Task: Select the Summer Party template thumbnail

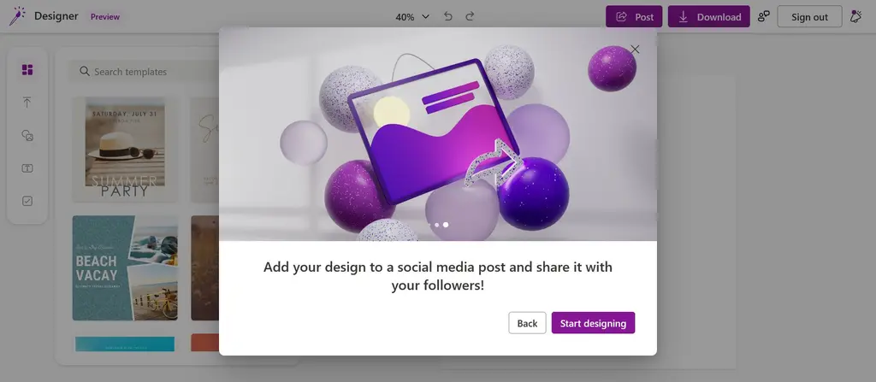Action: click(x=125, y=150)
